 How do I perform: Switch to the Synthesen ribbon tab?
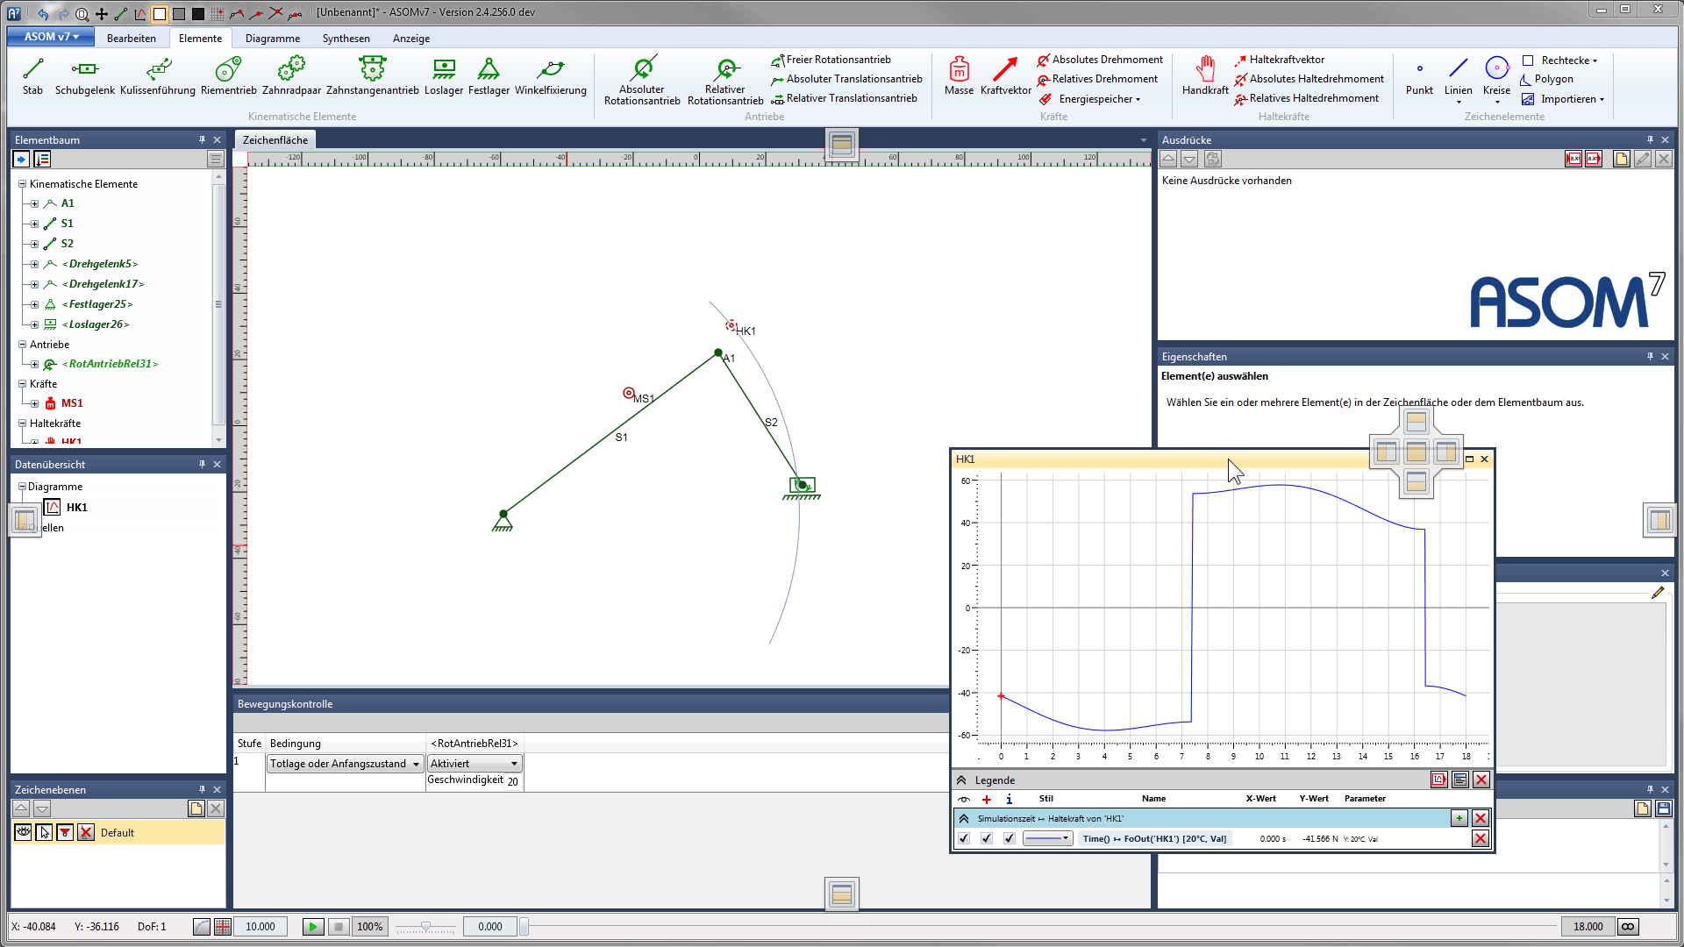(x=346, y=39)
